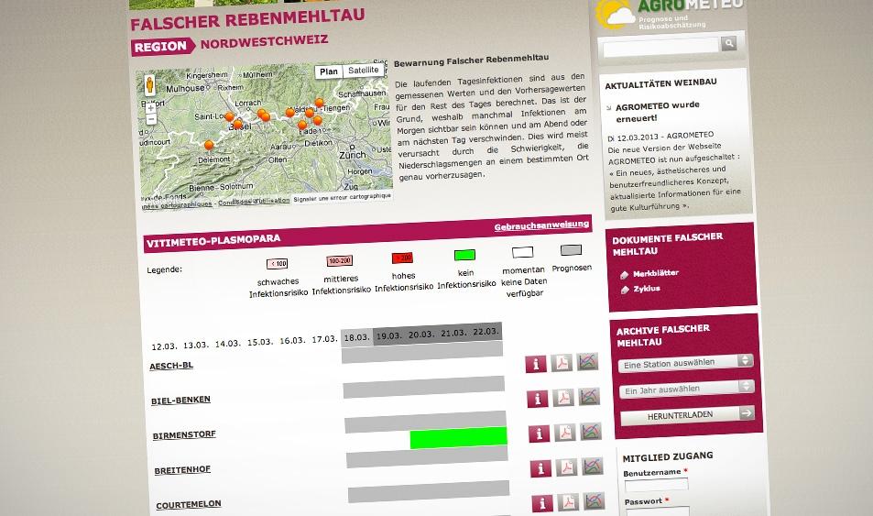Click the site search input field
The width and height of the screenshot is (873, 516).
[660, 47]
